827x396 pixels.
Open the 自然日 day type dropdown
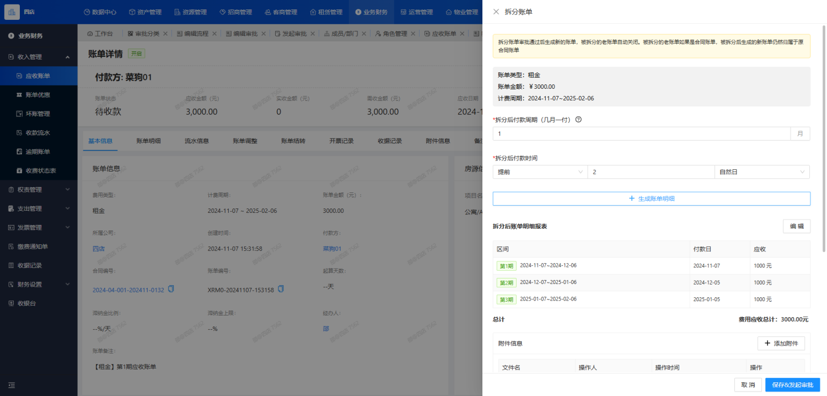762,172
